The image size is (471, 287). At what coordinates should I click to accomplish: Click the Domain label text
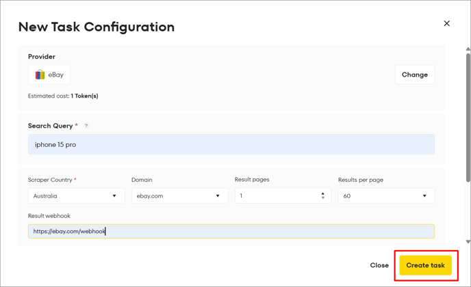click(142, 180)
